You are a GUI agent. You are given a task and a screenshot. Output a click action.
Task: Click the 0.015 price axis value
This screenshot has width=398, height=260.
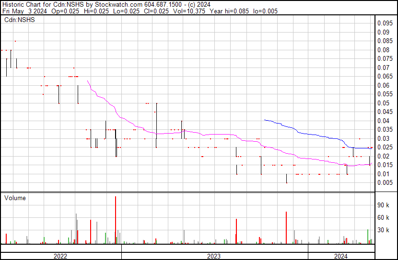(x=385, y=165)
